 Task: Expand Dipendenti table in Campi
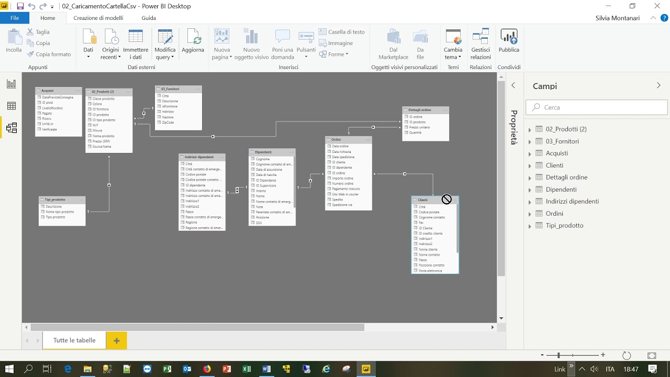coord(530,190)
